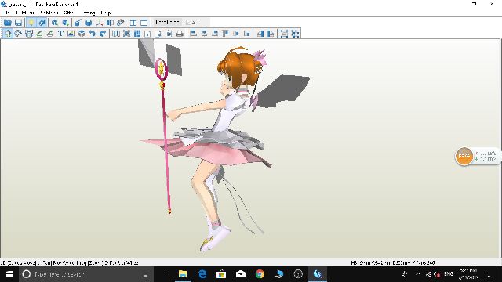The image size is (502, 282).
Task: Open the Mail app from the taskbar
Action: pos(241,274)
